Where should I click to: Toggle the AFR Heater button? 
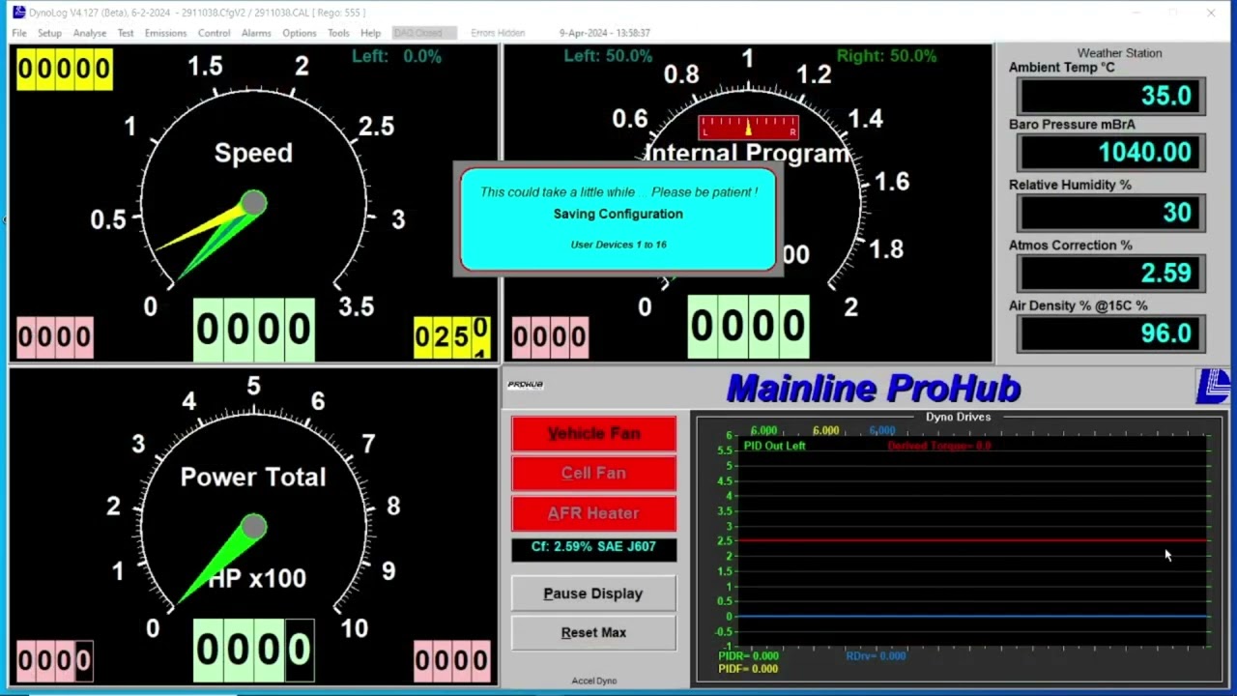pyautogui.click(x=593, y=513)
